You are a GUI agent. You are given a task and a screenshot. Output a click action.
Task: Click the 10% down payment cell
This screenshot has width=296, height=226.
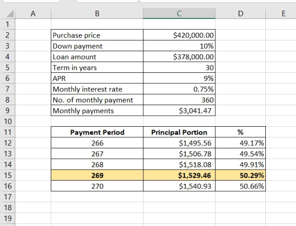pos(179,46)
